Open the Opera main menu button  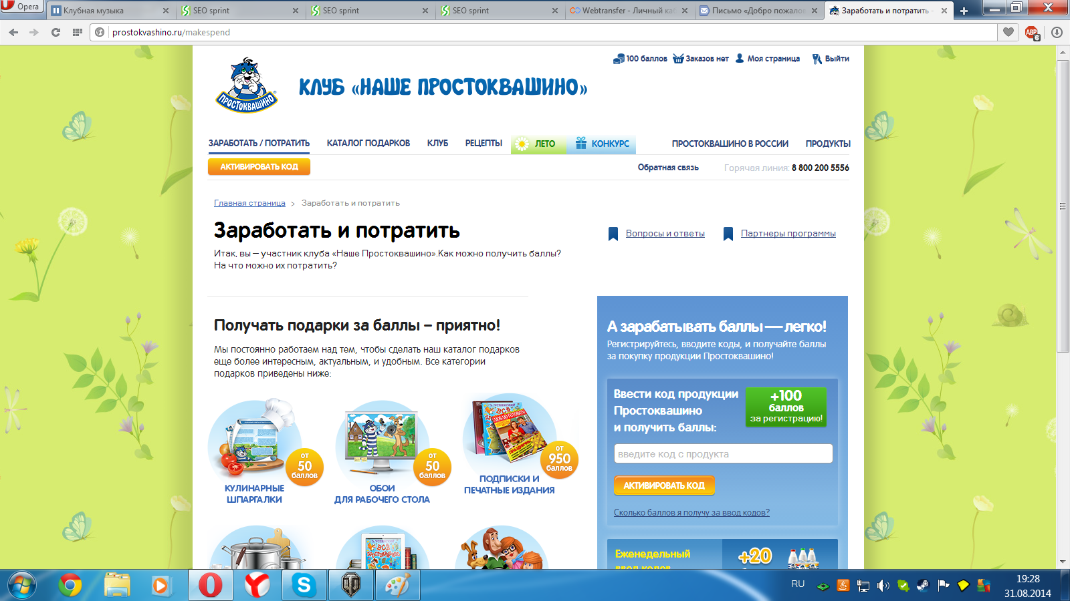point(22,7)
